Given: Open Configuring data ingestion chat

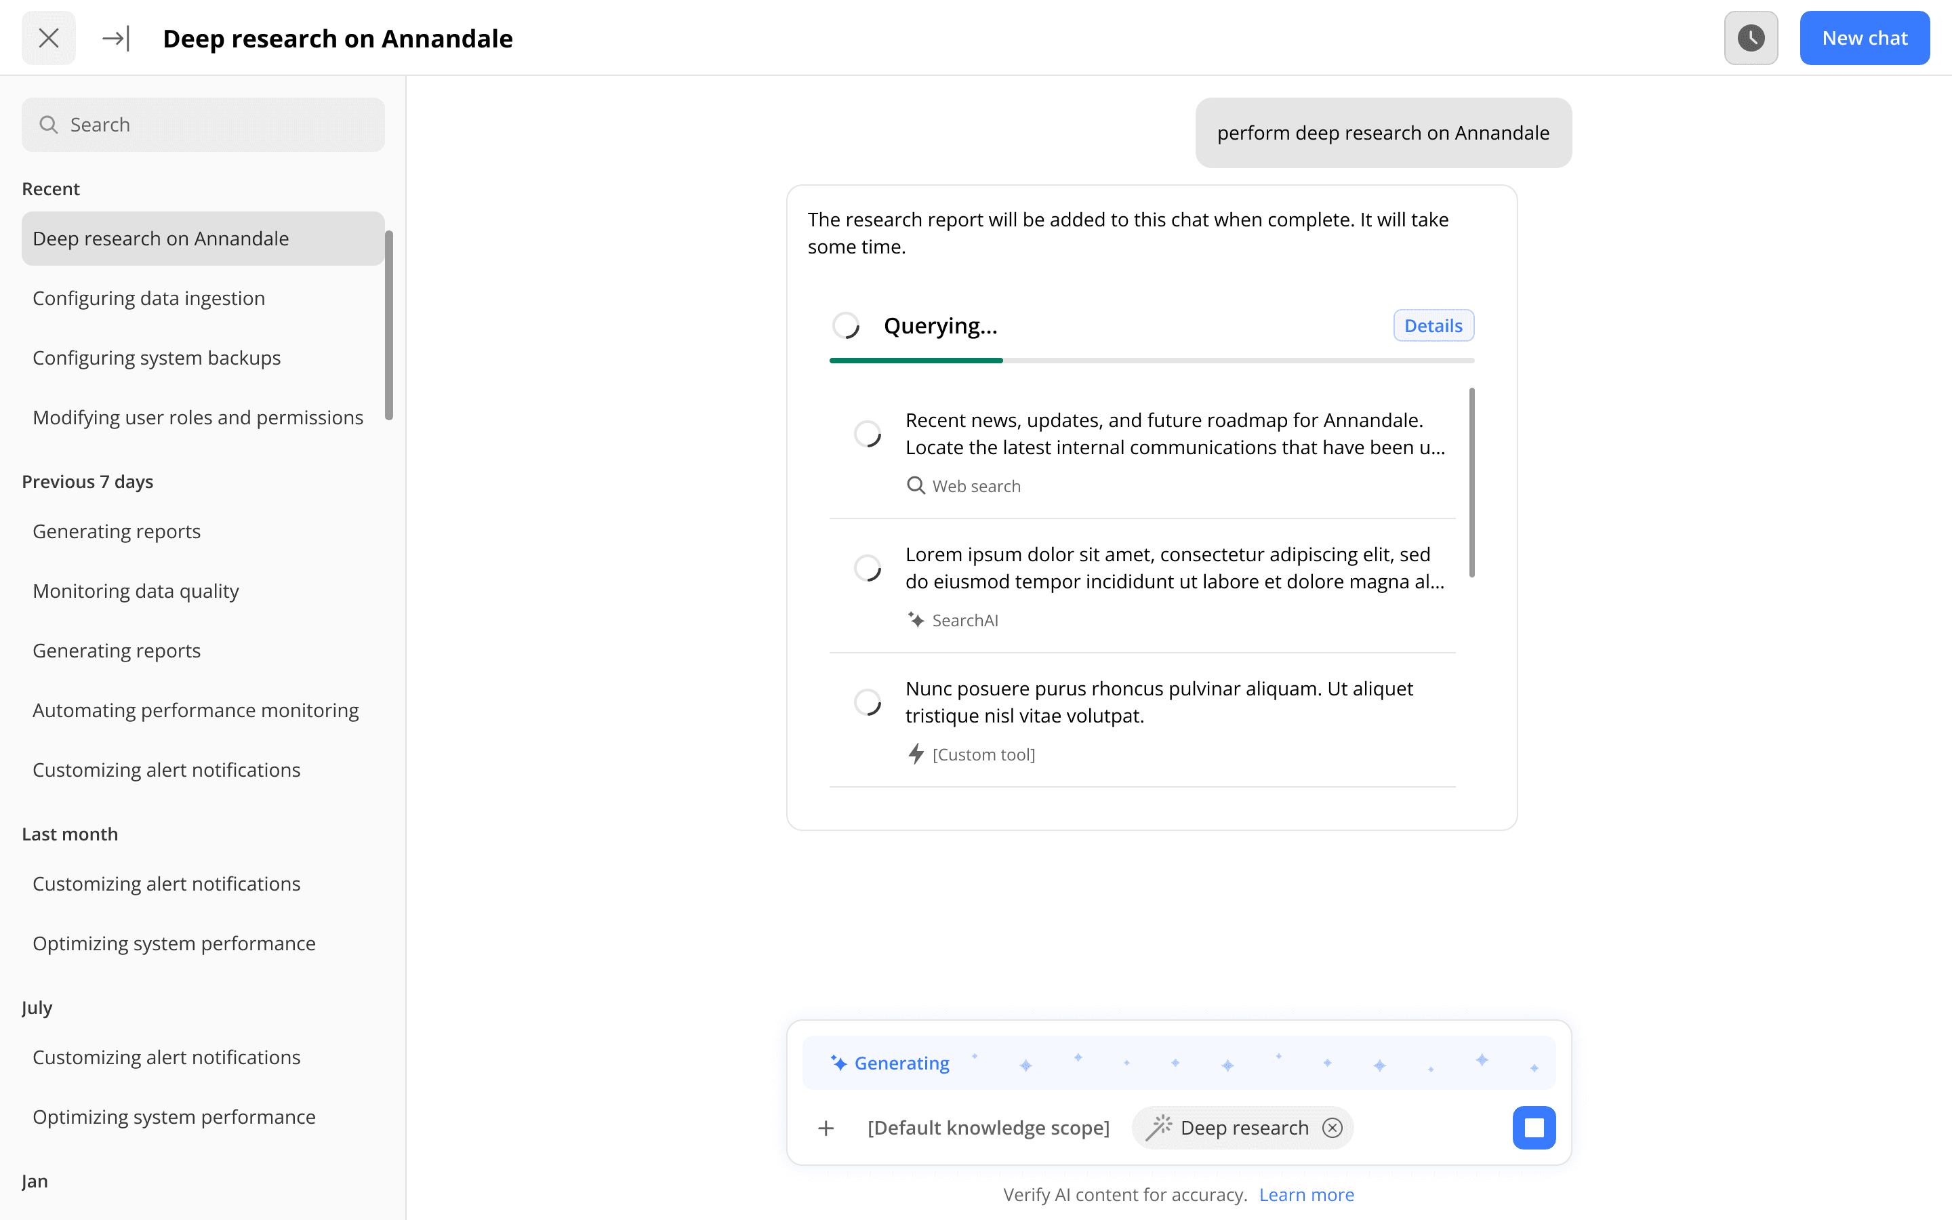Looking at the screenshot, I should (149, 298).
